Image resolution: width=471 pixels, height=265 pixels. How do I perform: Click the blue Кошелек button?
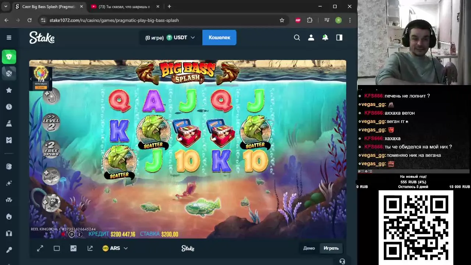pyautogui.click(x=219, y=38)
